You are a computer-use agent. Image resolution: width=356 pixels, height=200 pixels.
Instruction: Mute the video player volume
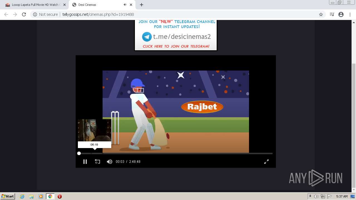click(110, 162)
